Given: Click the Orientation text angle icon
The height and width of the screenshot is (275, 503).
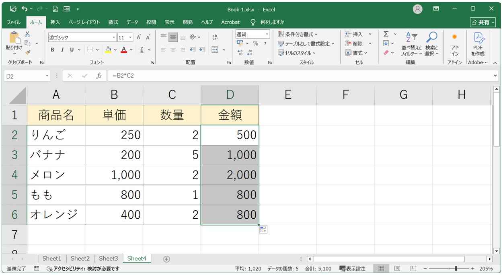Looking at the screenshot, I should coord(193,37).
